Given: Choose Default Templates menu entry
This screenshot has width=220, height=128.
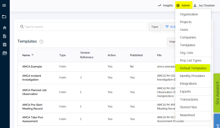Looking at the screenshot, I should (x=193, y=68).
